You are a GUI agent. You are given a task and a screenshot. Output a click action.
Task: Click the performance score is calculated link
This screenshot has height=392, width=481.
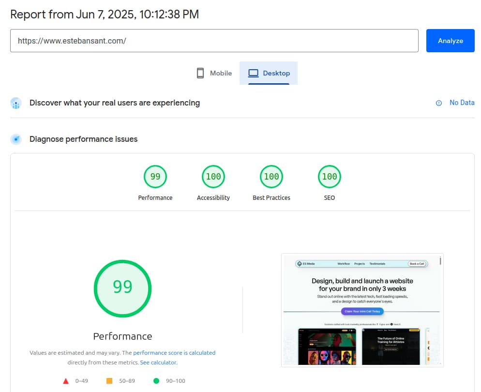(174, 352)
